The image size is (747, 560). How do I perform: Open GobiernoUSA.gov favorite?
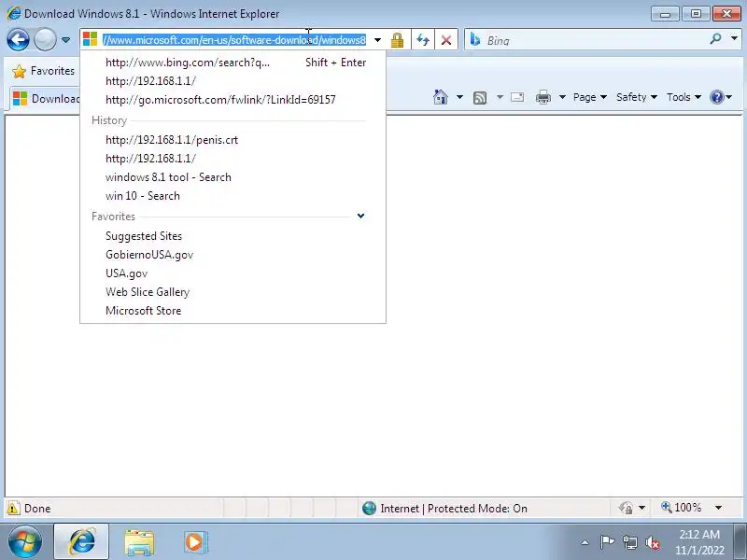coord(233,255)
